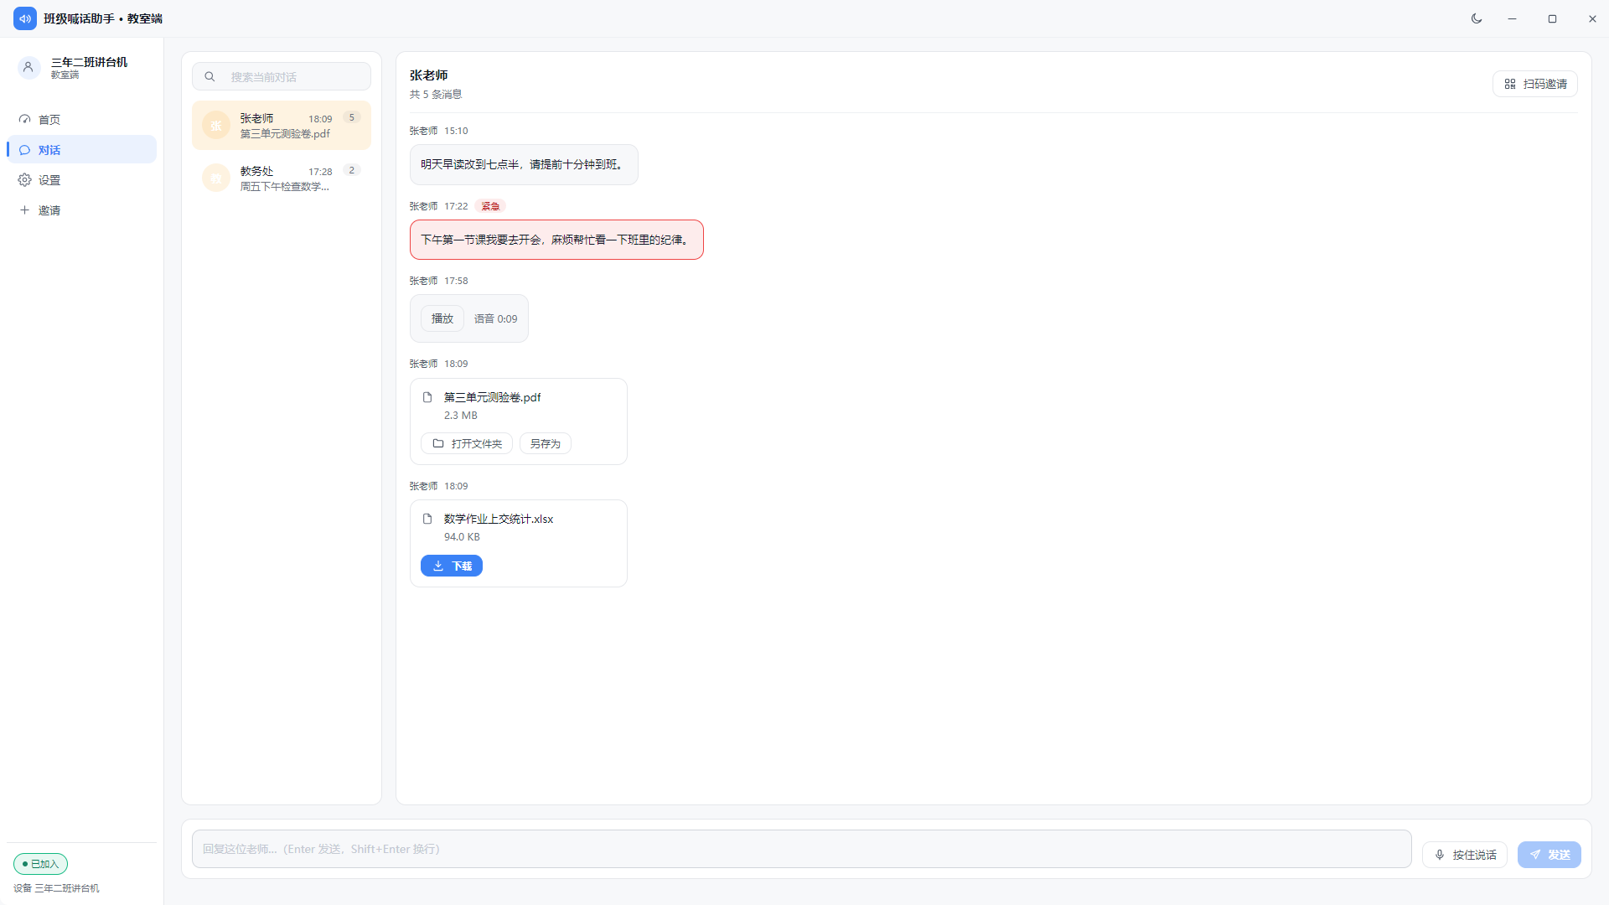This screenshot has width=1609, height=905.
Task: Click the 扫码邀请 QR button
Action: point(1535,84)
